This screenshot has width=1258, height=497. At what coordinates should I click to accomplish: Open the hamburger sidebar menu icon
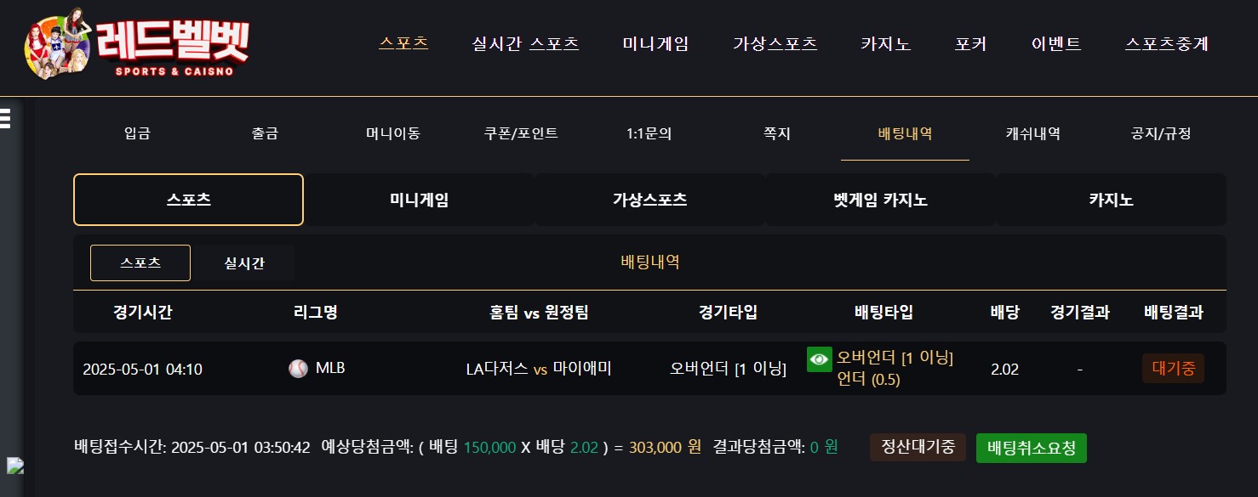[5, 118]
